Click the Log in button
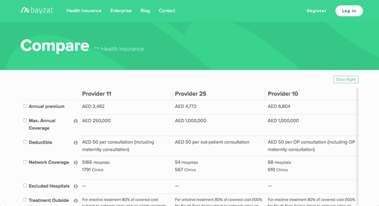The image size is (379, 206). [x=349, y=11]
